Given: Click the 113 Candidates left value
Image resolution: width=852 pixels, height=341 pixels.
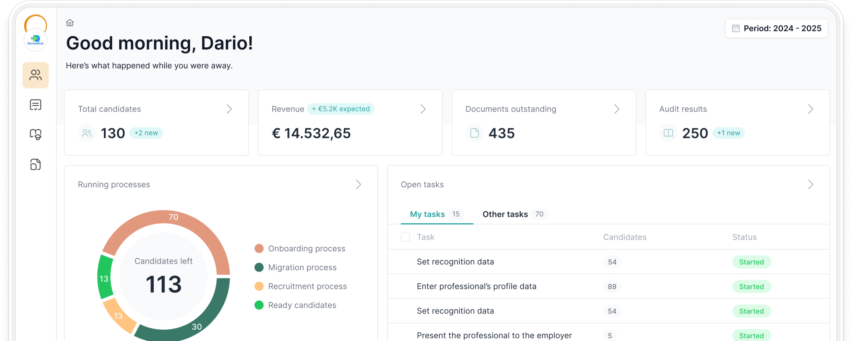Looking at the screenshot, I should (164, 284).
